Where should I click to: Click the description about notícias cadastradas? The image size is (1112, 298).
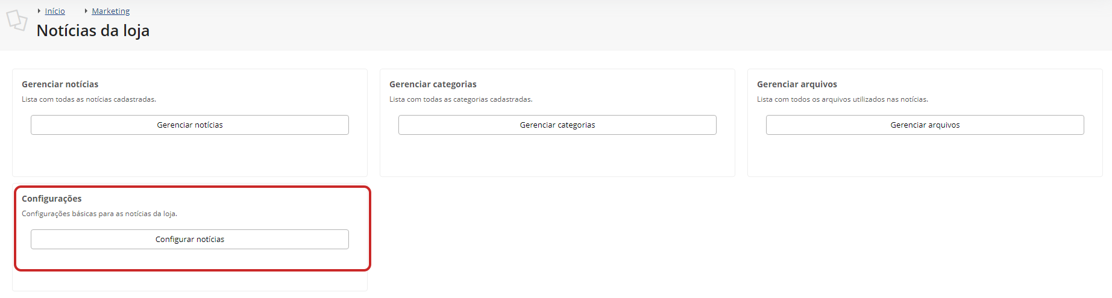click(89, 99)
